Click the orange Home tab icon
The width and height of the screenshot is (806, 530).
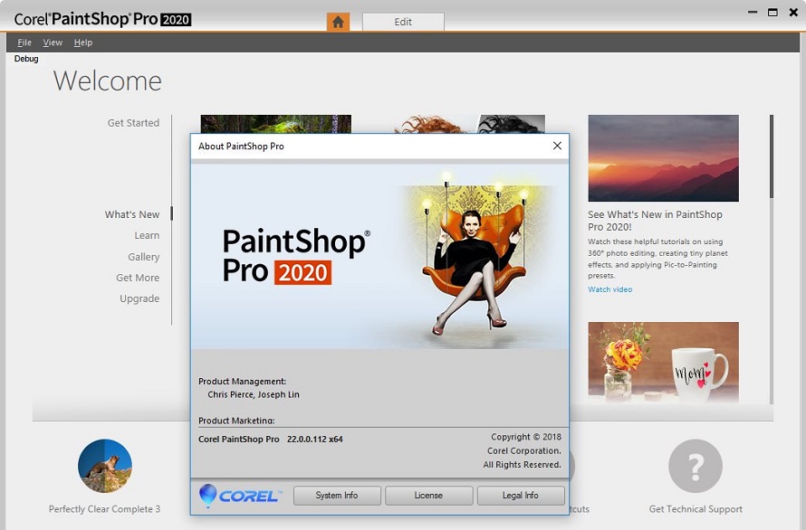(x=338, y=22)
